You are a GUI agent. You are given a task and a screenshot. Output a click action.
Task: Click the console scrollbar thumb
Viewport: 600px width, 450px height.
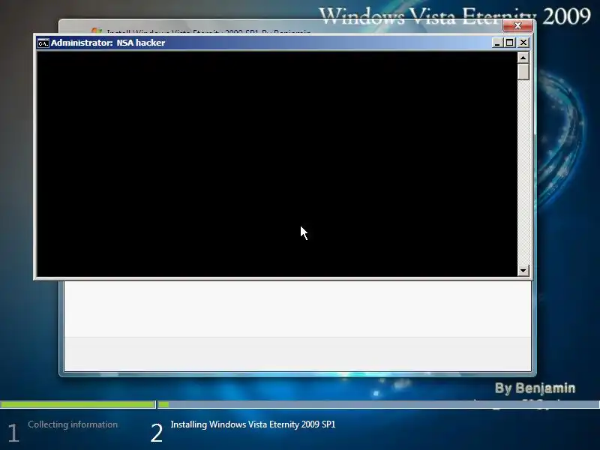pyautogui.click(x=523, y=71)
